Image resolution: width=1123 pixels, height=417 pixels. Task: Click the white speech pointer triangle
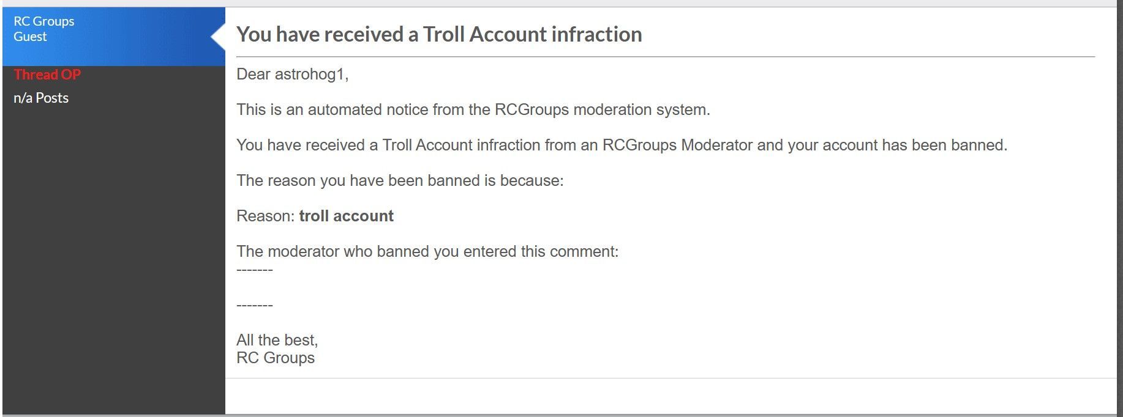[218, 37]
